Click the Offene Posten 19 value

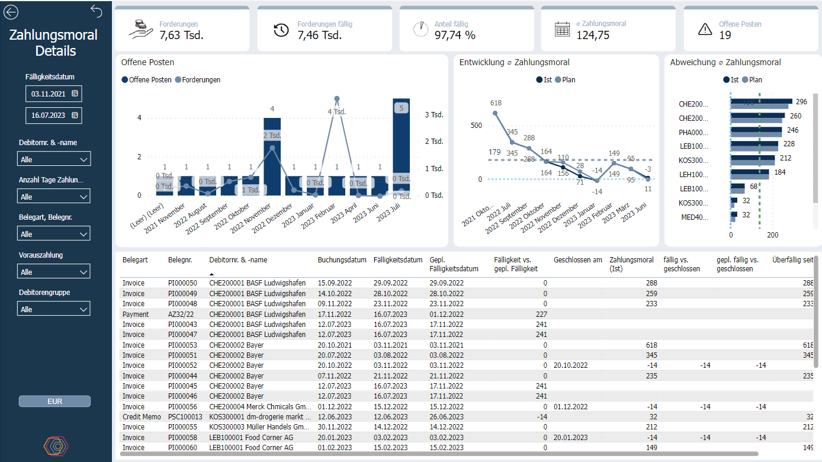click(725, 35)
